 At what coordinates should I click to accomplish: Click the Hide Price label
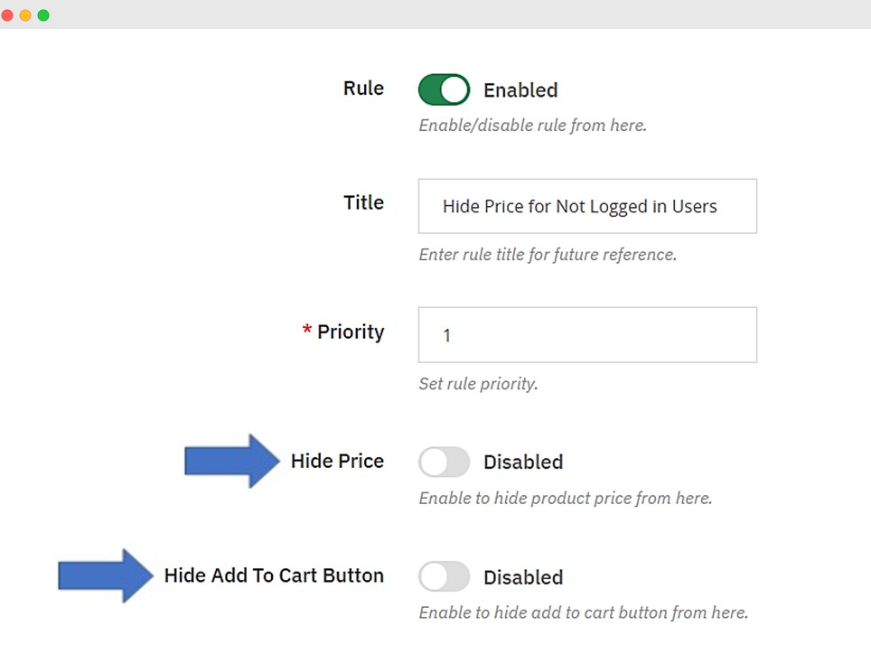337,461
